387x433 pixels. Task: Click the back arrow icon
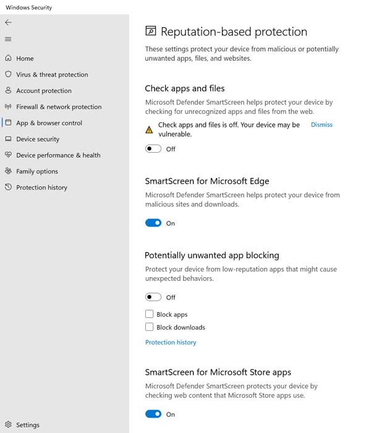click(8, 22)
